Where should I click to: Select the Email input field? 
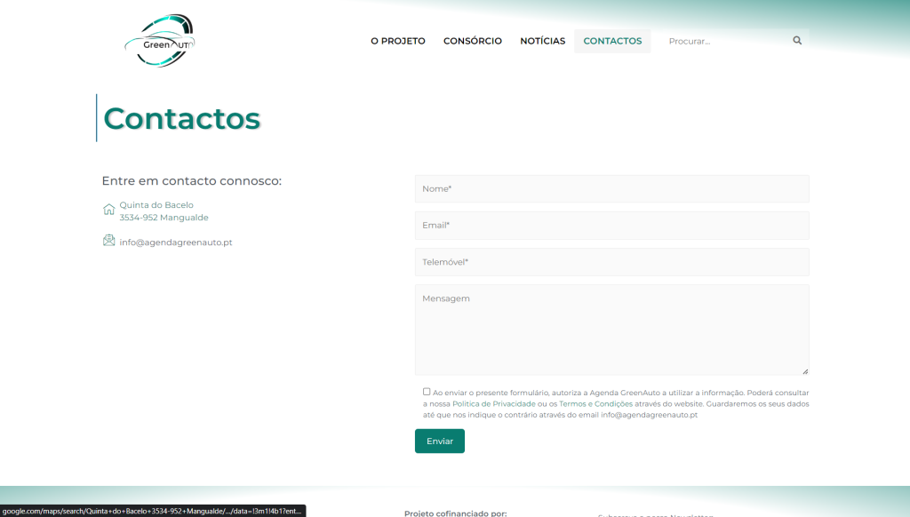pos(611,225)
